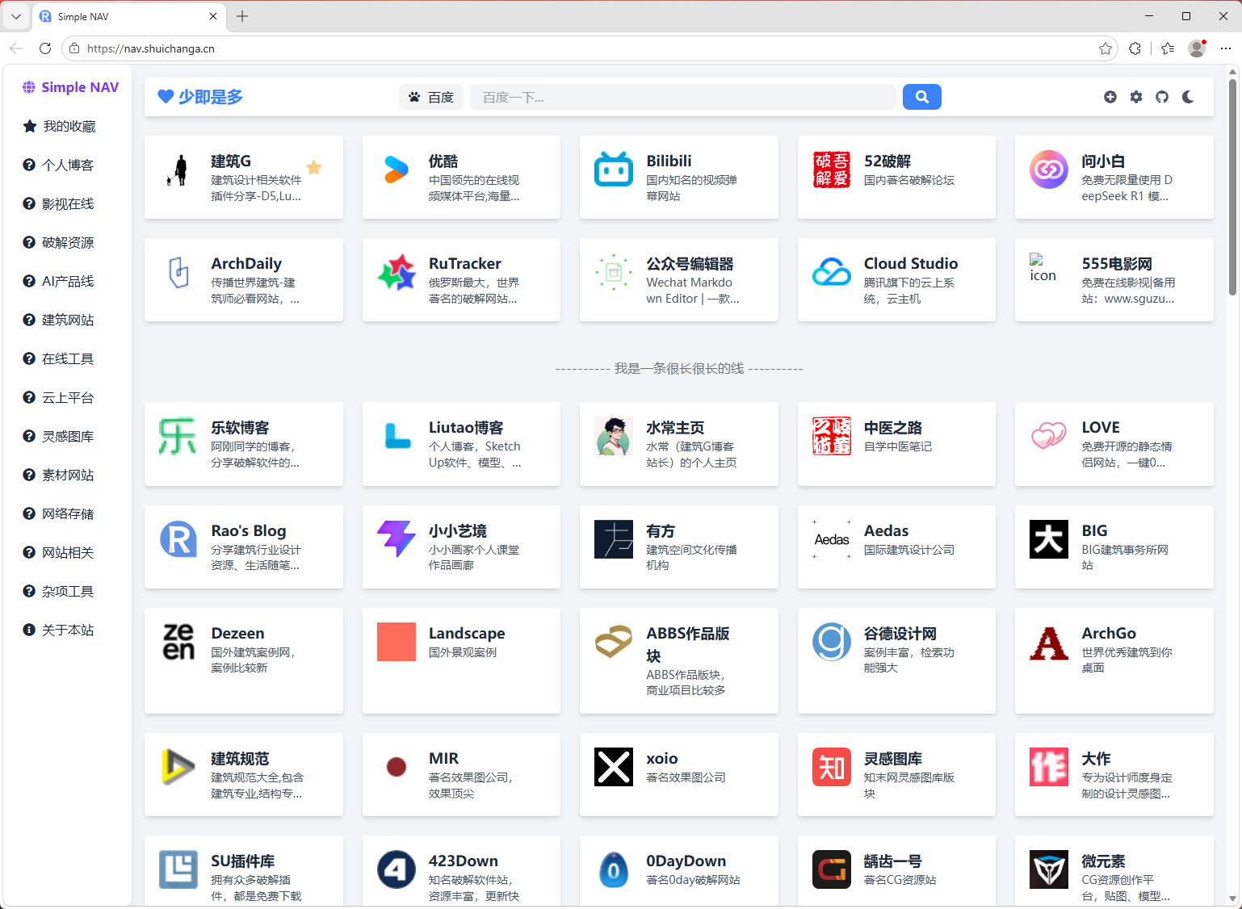This screenshot has height=909, width=1242.
Task: Open the xoio X icon
Action: 614,767
